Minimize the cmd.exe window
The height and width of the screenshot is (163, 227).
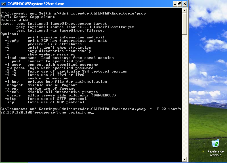click(175, 4)
